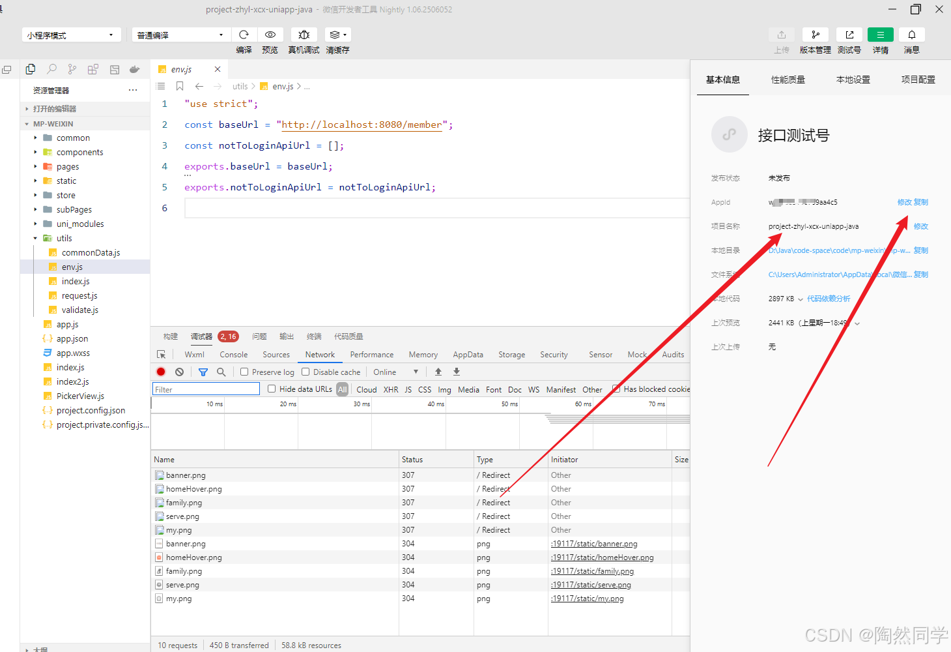
Task: Switch to the 项目配置 panel tab
Action: click(918, 79)
